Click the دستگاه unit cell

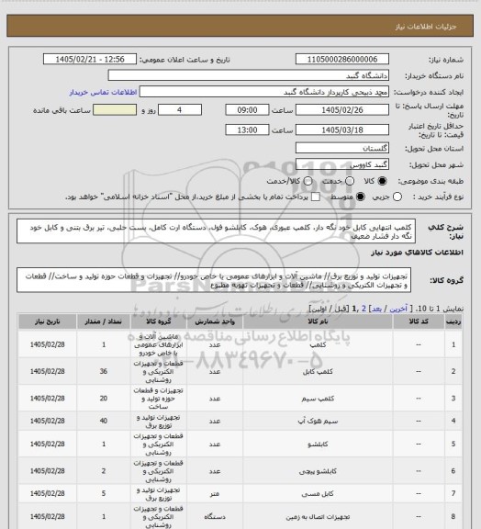(215, 516)
